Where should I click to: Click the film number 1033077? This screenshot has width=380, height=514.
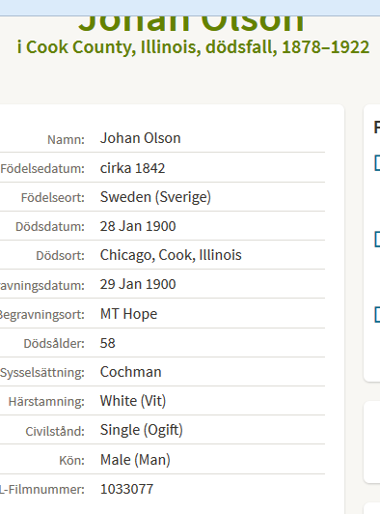tap(126, 489)
